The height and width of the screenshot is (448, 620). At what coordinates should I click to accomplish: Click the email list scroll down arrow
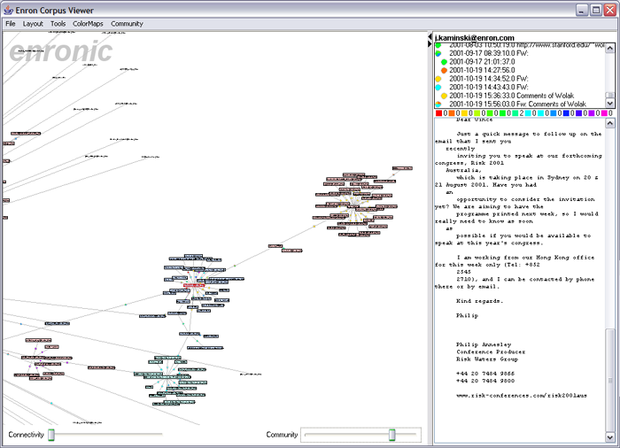pos(610,104)
